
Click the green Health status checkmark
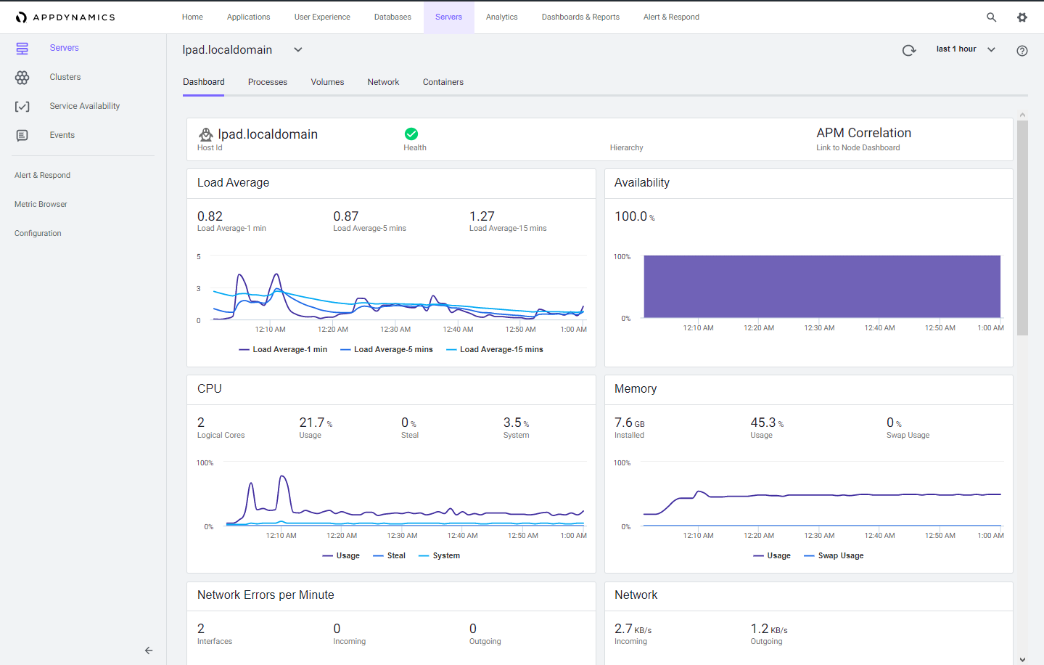pyautogui.click(x=411, y=134)
